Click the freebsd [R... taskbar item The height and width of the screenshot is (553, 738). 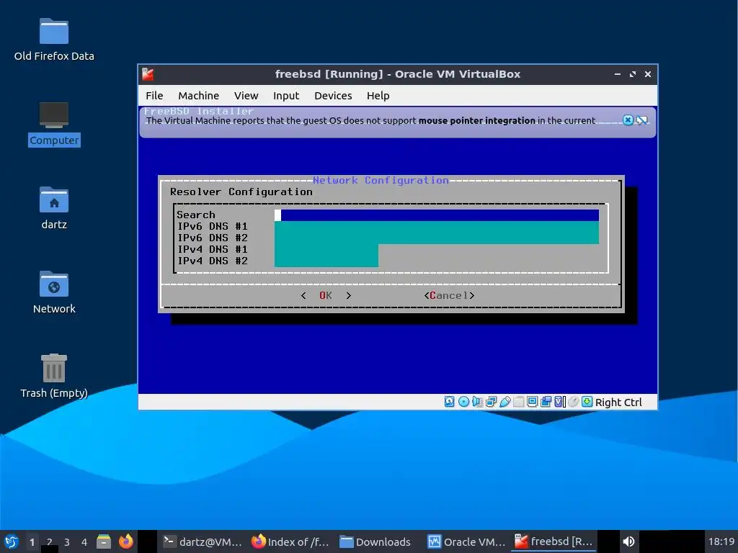[x=553, y=541]
